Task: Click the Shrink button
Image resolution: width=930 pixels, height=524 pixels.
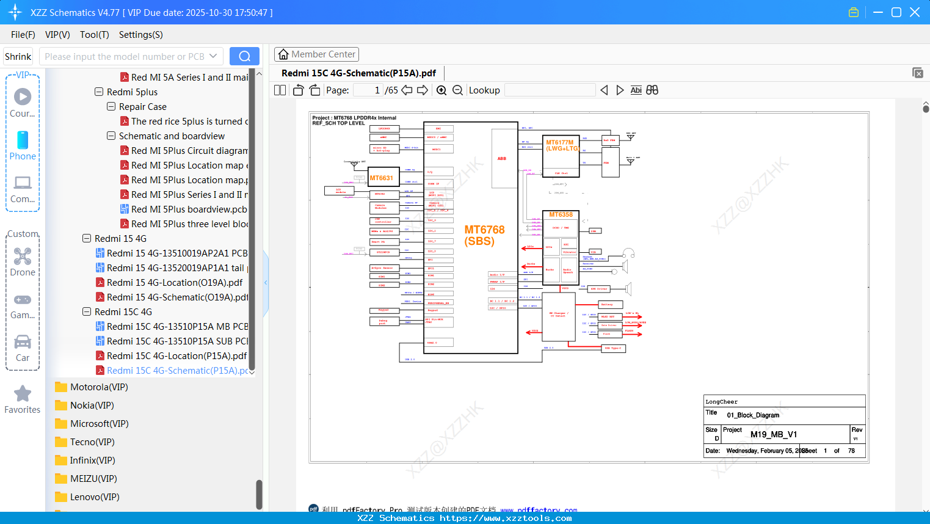Action: 18,56
